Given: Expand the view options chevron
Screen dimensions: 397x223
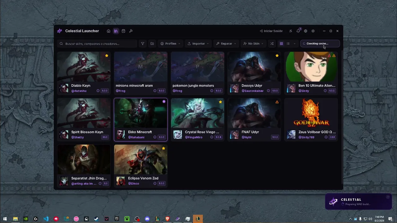Looking at the screenshot, I should click(294, 44).
